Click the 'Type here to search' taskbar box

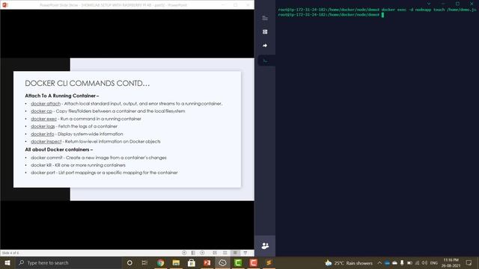coord(68,262)
